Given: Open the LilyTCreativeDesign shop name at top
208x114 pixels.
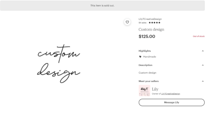Looking at the screenshot, I should (x=150, y=19).
